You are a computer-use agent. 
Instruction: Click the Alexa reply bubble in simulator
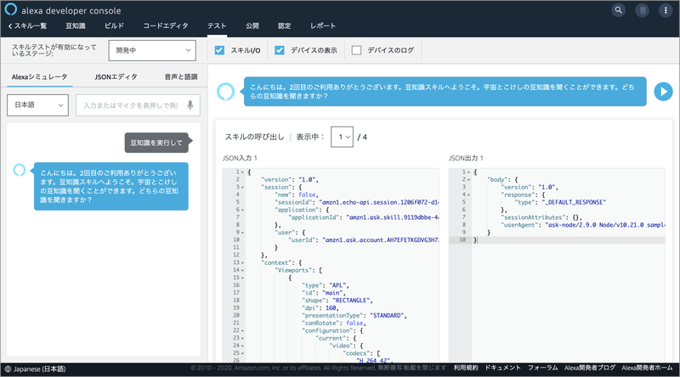(111, 186)
